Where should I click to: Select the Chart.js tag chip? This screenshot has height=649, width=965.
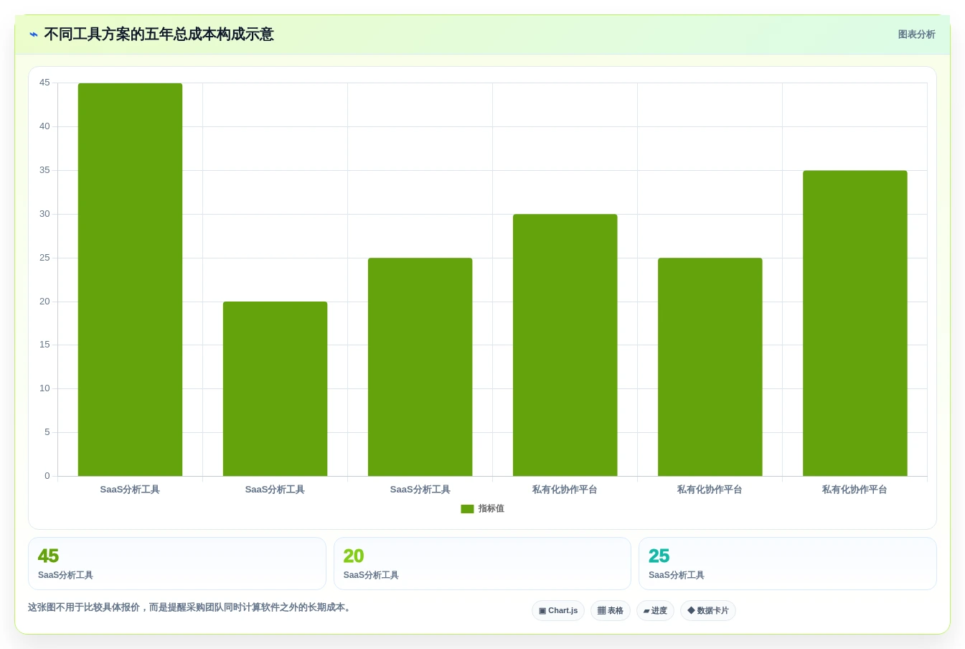click(558, 611)
